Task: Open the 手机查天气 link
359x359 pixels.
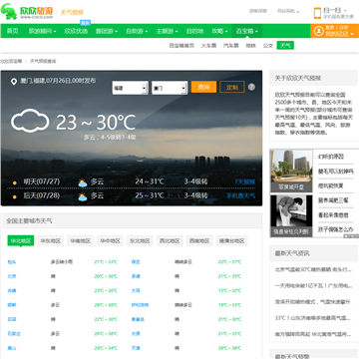Action: point(241,195)
